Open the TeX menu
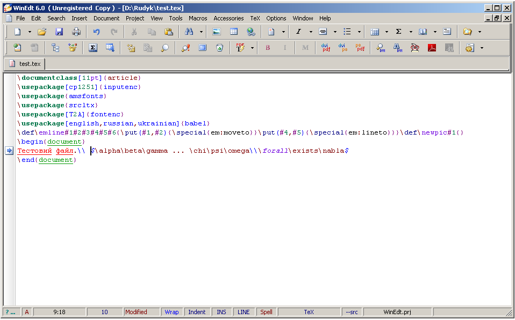 [x=255, y=18]
